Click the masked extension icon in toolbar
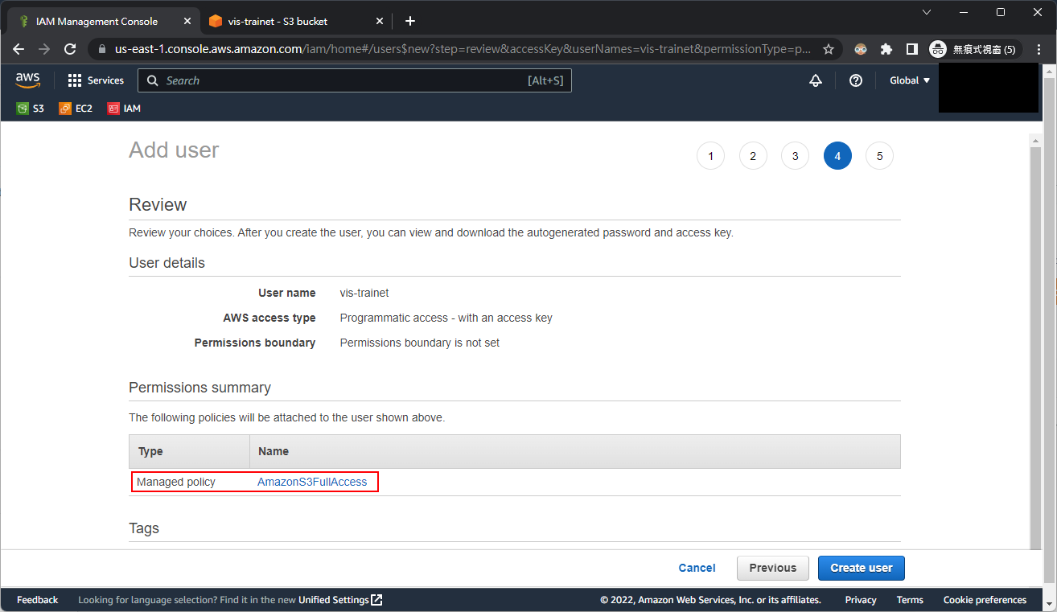This screenshot has height=612, width=1057. coord(861,49)
